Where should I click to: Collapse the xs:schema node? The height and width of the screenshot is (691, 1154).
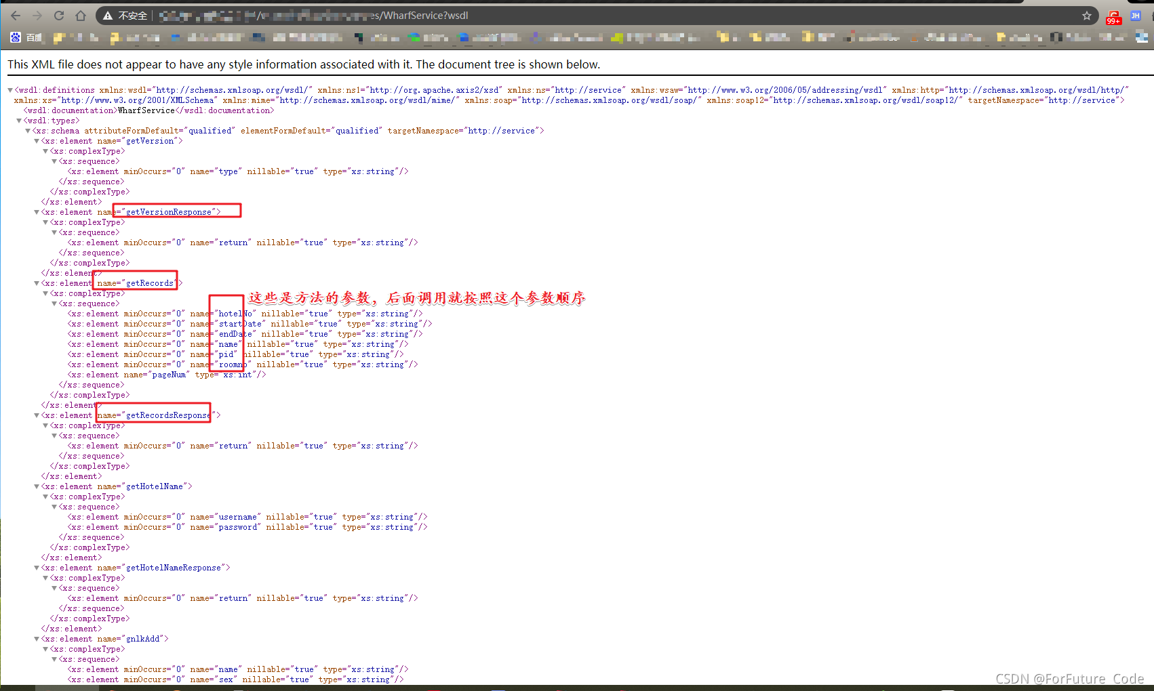click(28, 130)
